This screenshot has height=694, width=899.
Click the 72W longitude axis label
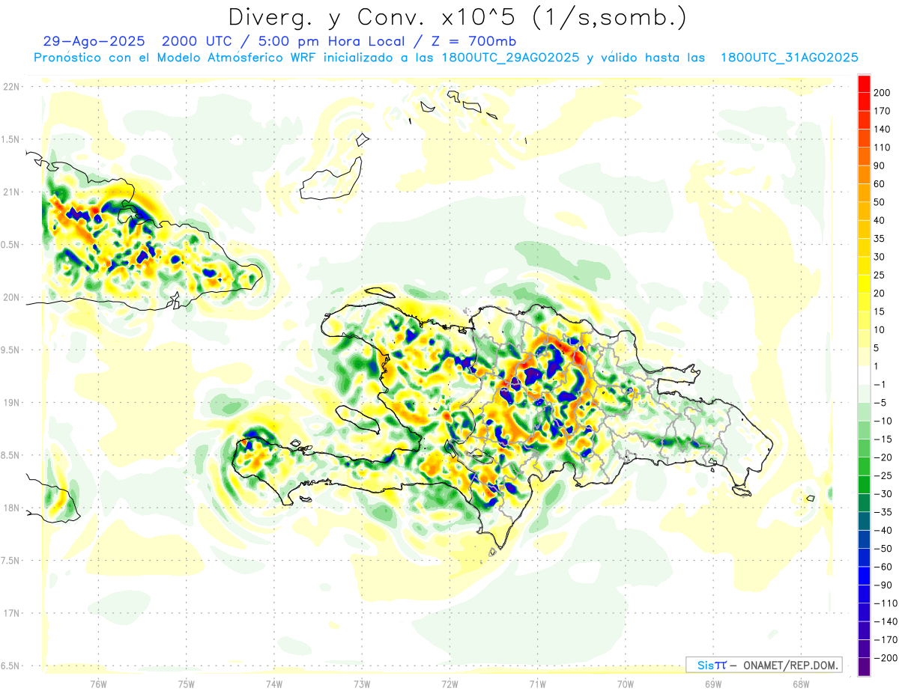click(449, 684)
